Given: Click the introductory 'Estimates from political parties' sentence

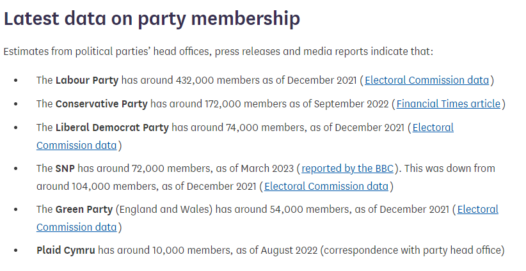Looking at the screenshot, I should click(218, 52).
